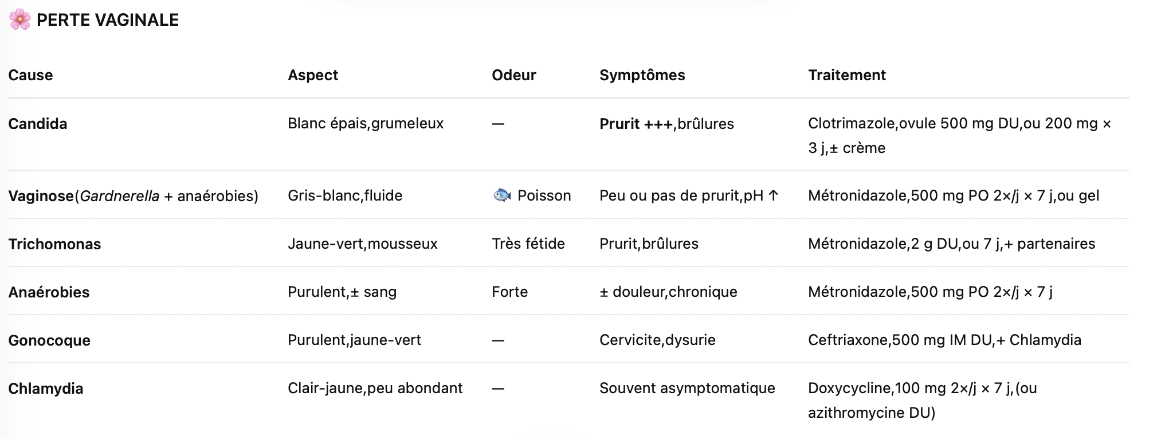Click the Chlamydia row label
This screenshot has height=439, width=1161.
click(x=46, y=389)
